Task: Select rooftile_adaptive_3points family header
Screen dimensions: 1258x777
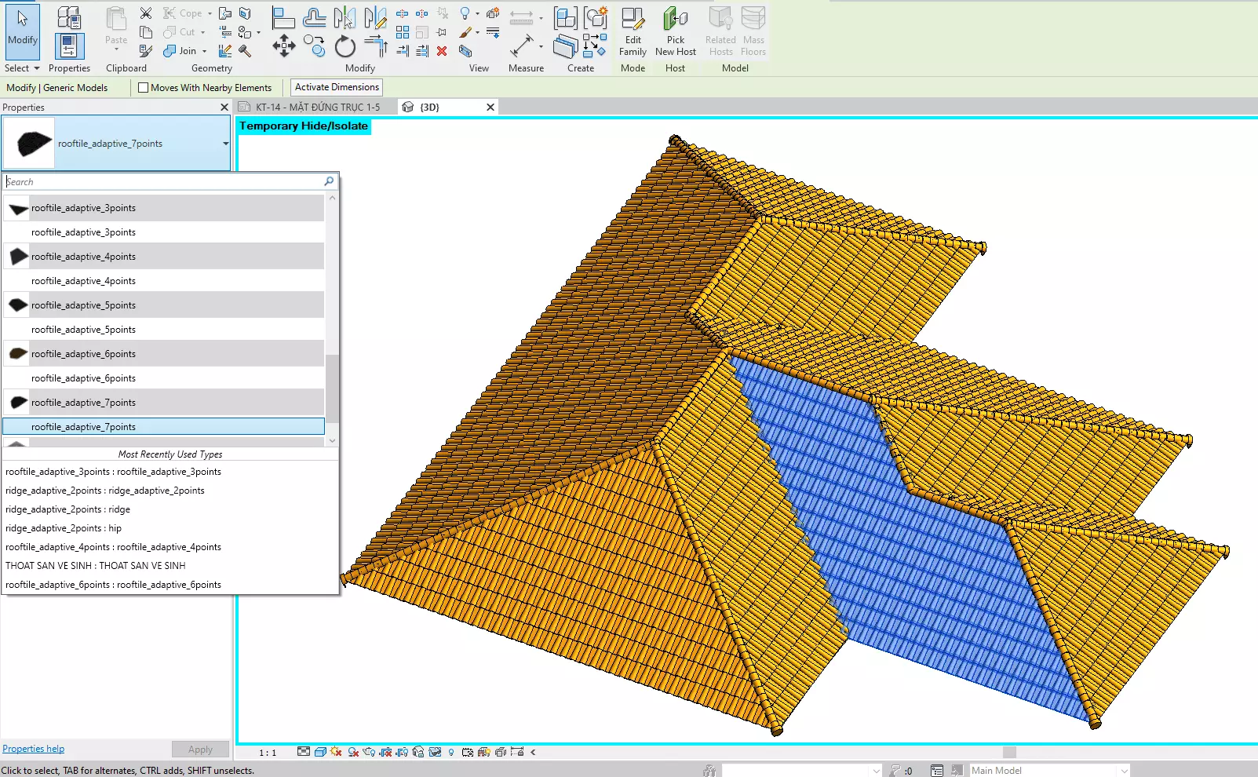Action: point(163,208)
